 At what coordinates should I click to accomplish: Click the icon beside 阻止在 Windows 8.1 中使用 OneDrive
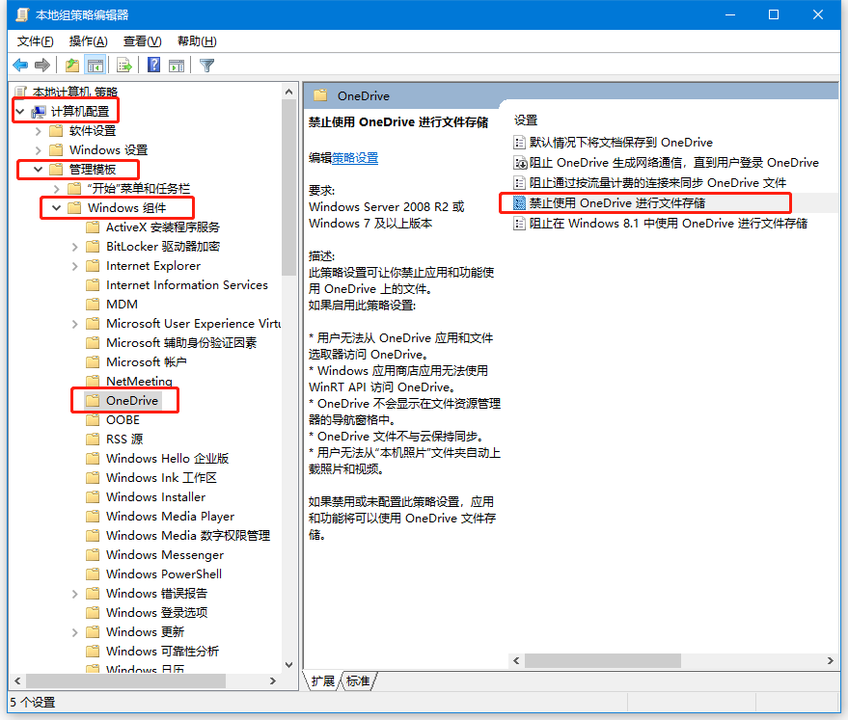tap(519, 224)
